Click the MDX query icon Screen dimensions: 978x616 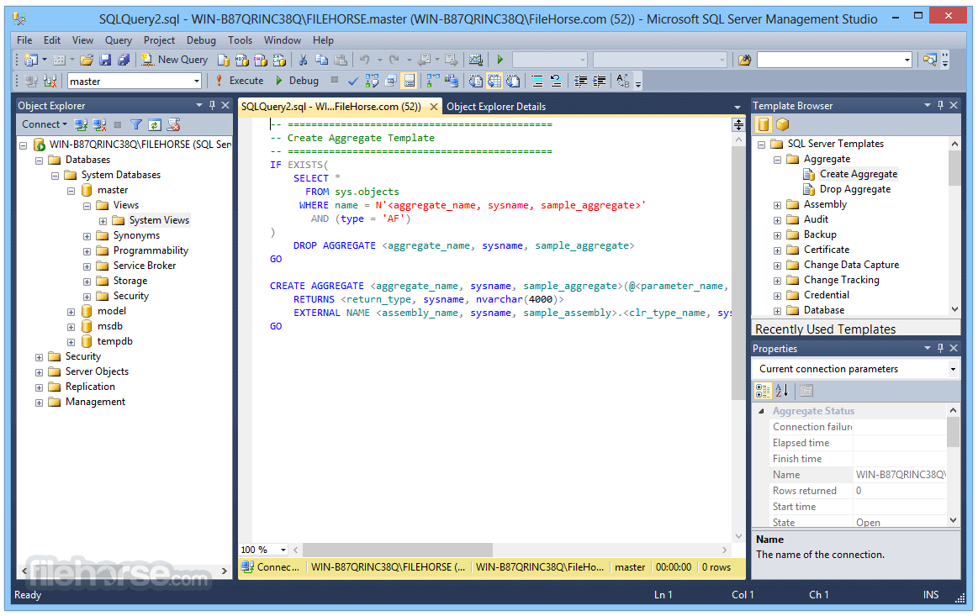tap(242, 60)
